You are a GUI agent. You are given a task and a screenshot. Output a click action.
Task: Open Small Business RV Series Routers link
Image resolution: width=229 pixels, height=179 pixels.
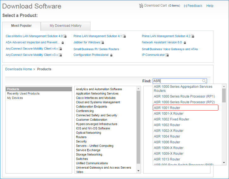96,49
